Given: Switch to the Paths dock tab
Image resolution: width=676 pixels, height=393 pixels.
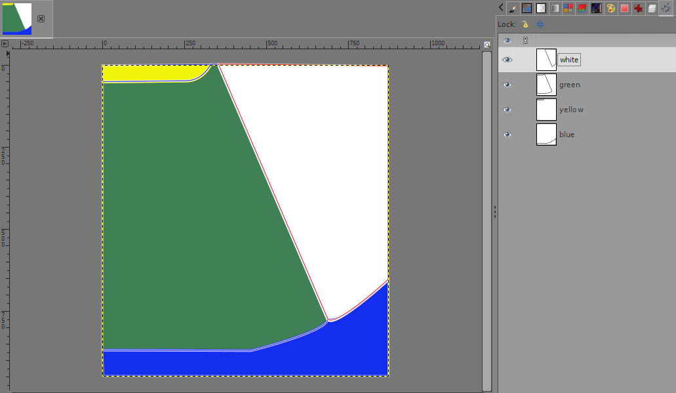Looking at the screenshot, I should [x=666, y=9].
